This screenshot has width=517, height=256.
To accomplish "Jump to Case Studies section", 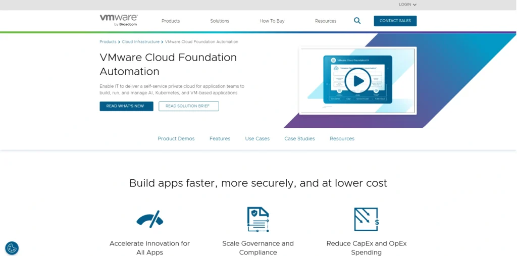I will (300, 138).
